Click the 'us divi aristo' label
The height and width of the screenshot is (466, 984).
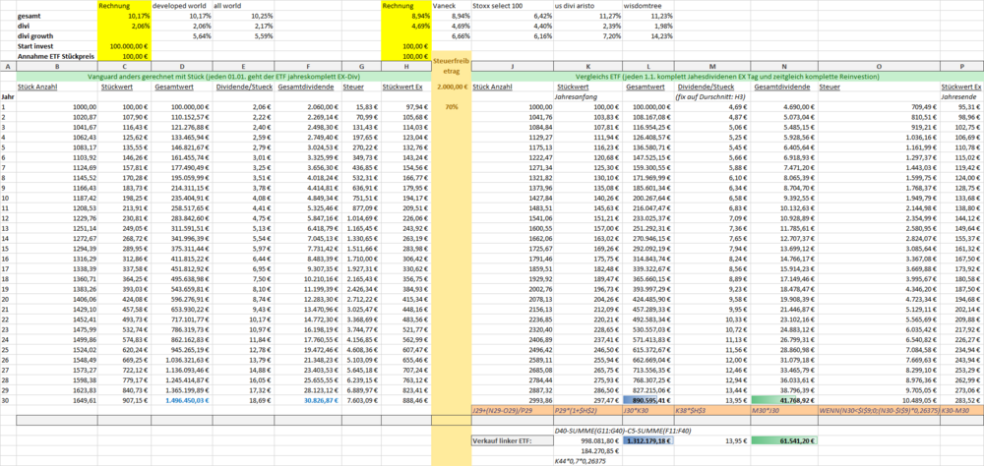(x=581, y=5)
